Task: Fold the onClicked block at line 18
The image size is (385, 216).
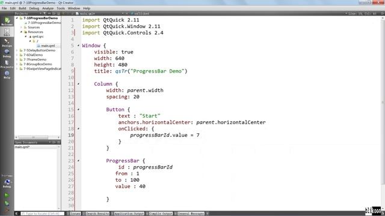Action: click(78, 128)
